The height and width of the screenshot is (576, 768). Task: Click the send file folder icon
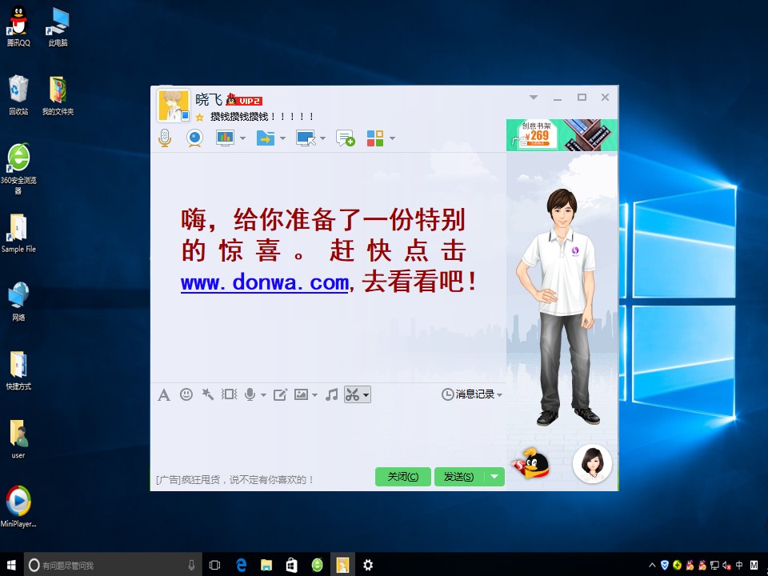click(266, 138)
